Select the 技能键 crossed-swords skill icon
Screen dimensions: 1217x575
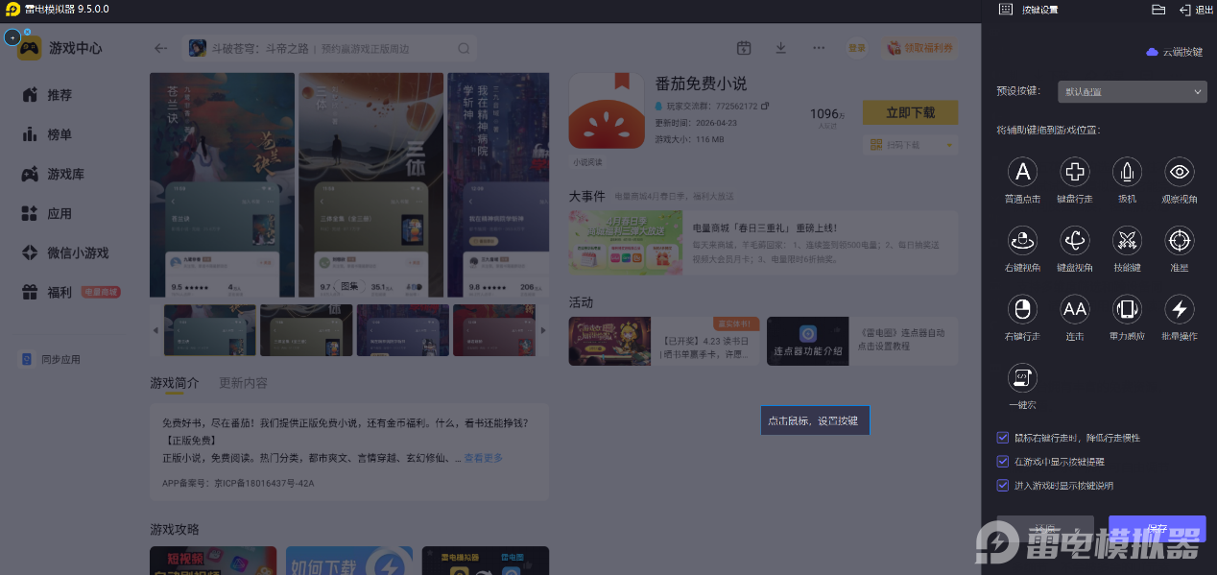1127,240
